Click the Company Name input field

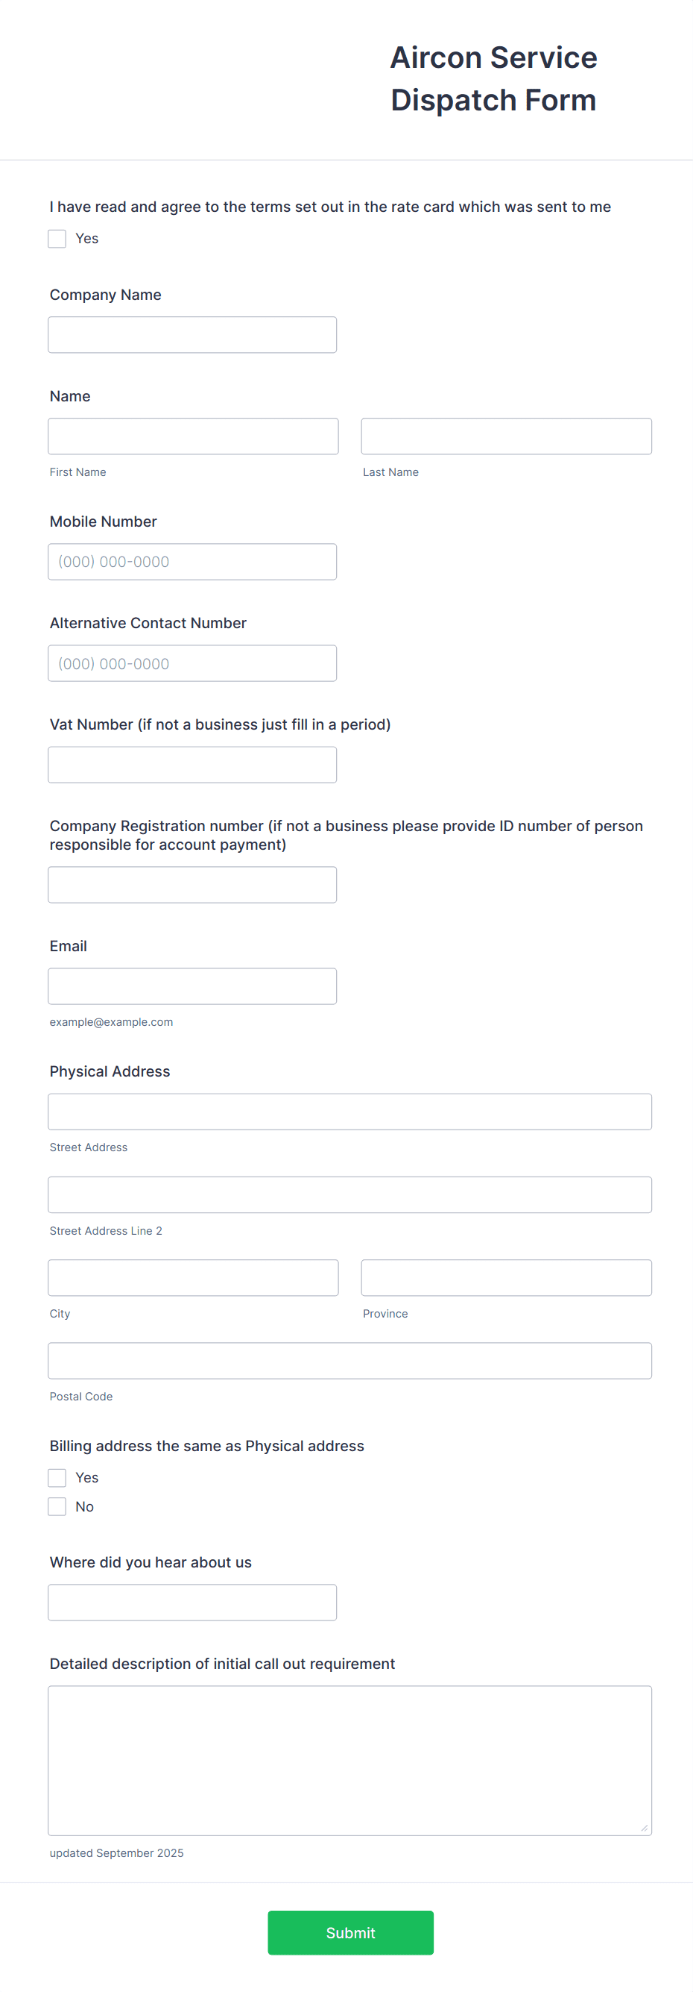tap(192, 334)
